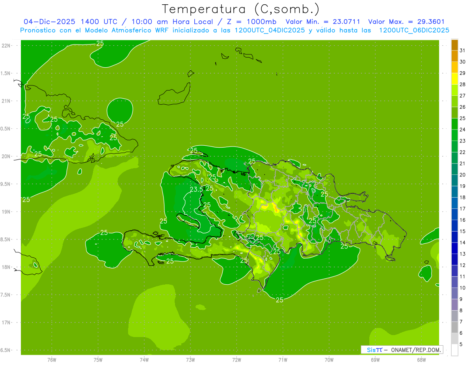473x365 pixels.
Task: Click the '76W' longitude axis label
Action: click(x=52, y=359)
